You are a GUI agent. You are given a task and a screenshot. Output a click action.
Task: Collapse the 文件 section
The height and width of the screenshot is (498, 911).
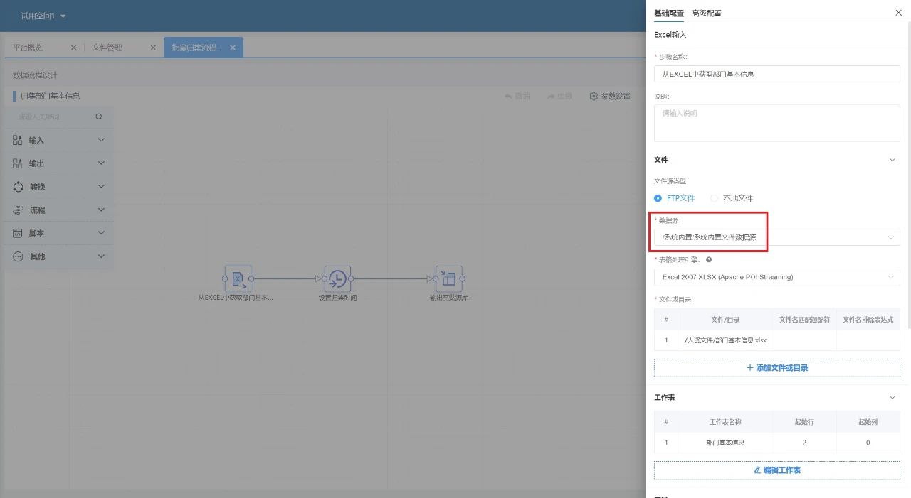[892, 160]
